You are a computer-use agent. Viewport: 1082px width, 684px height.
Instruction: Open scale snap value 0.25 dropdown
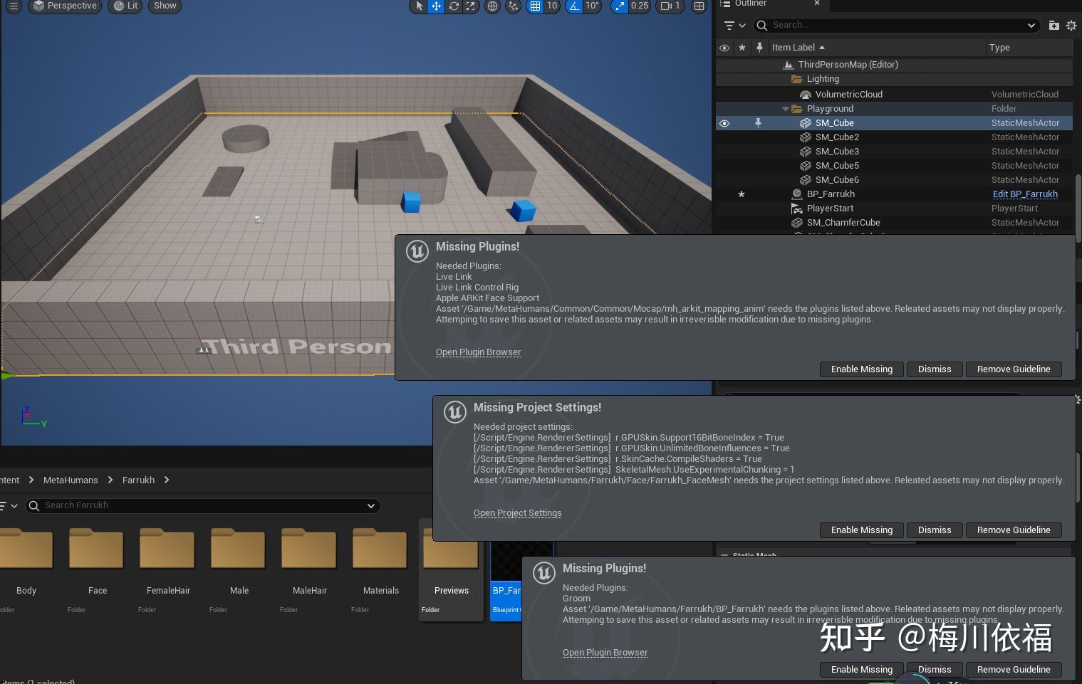click(x=640, y=6)
